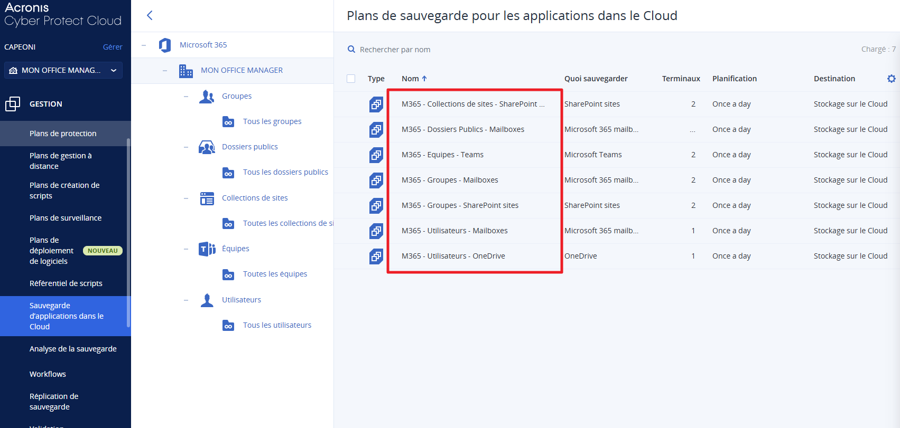Click the sidebar vertical scrollbar
The height and width of the screenshot is (428, 900).
[128, 232]
